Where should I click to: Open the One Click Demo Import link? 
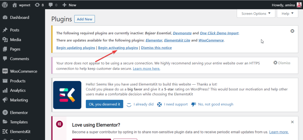coord(219,33)
